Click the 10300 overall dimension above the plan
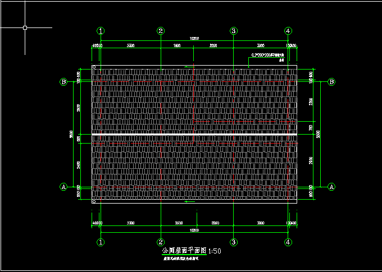 click(x=194, y=38)
